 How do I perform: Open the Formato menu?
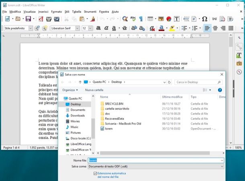click(x=57, y=12)
